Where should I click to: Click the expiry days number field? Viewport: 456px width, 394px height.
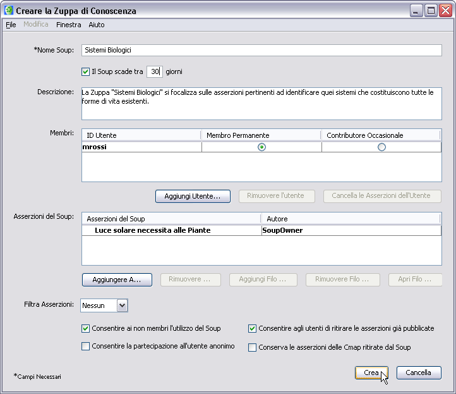click(x=155, y=71)
